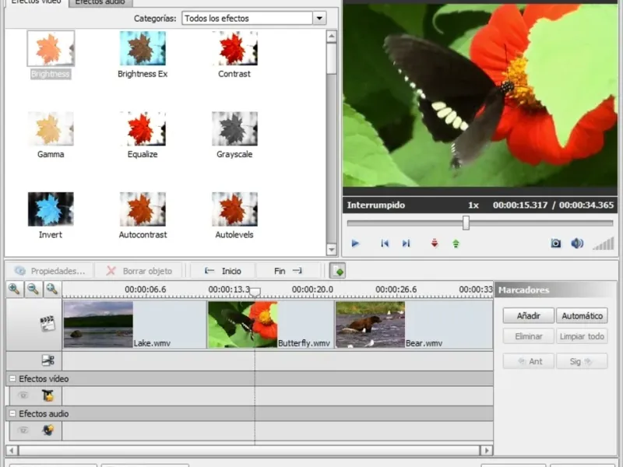The image size is (623, 467).
Task: Click the timeline playhead marker
Action: pos(255,293)
